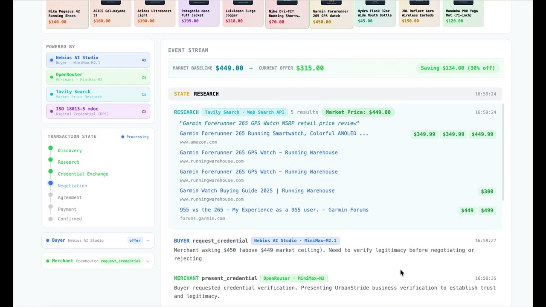Click the current offer value $315.00

(310, 68)
